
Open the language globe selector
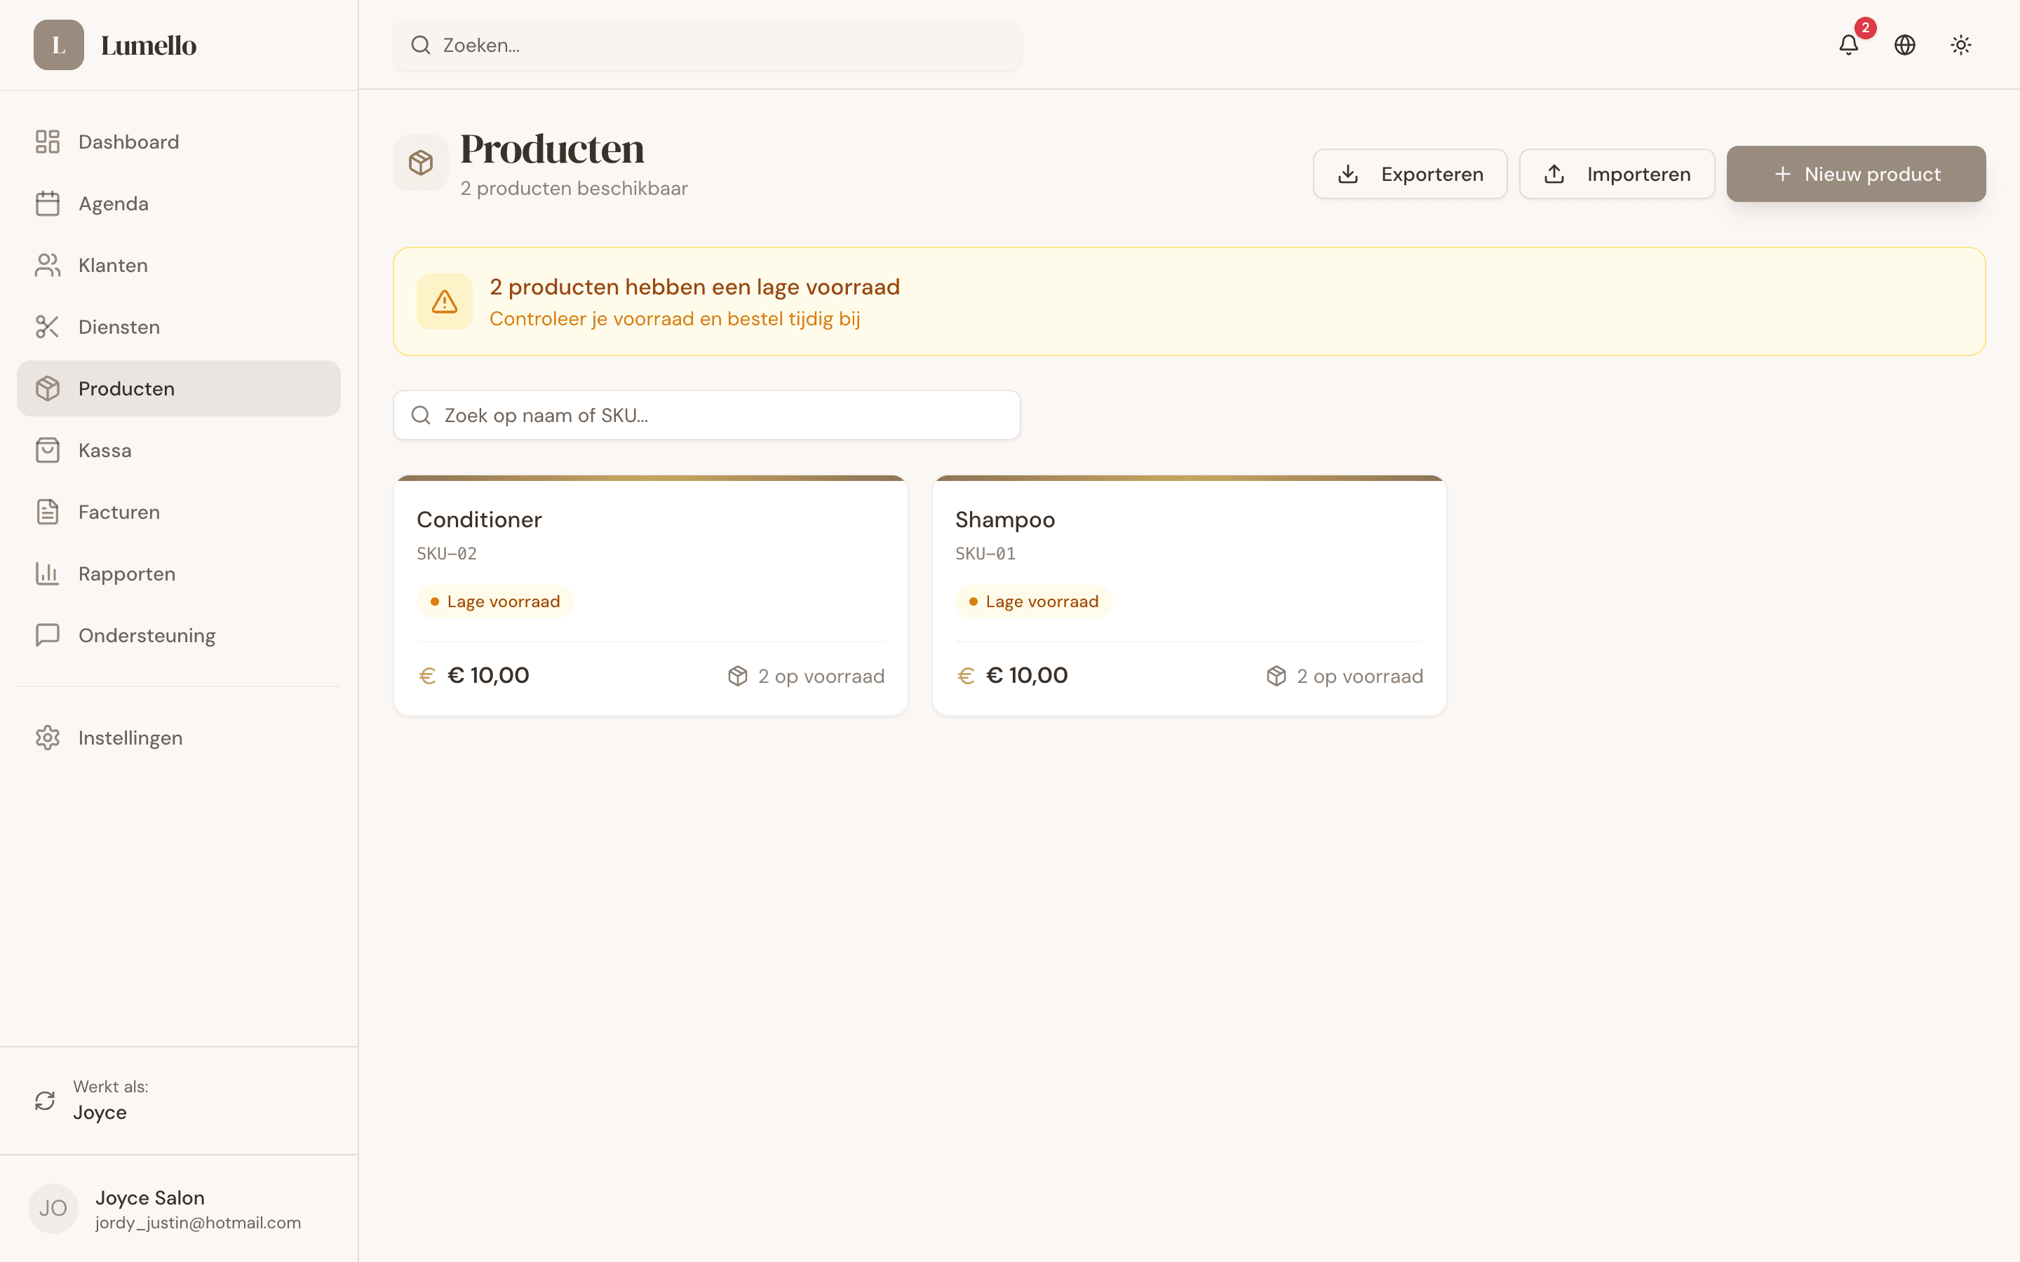pos(1905,45)
